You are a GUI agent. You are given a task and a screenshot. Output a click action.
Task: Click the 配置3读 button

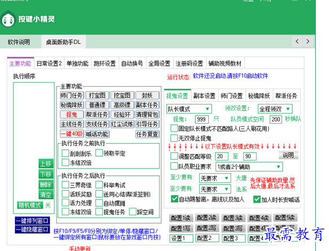coord(233,218)
